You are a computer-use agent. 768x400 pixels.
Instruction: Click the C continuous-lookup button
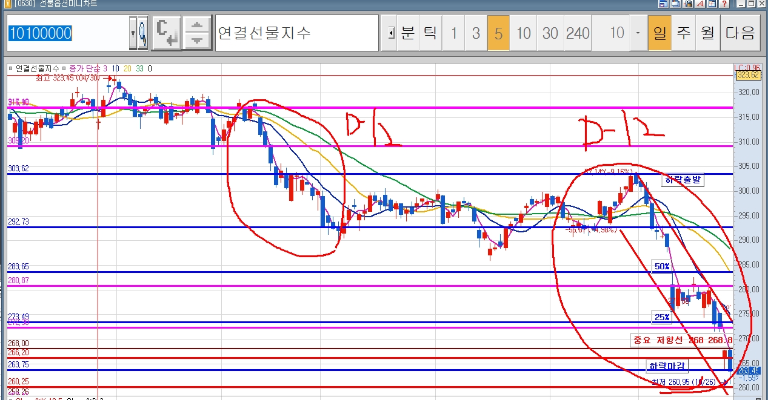click(x=166, y=33)
